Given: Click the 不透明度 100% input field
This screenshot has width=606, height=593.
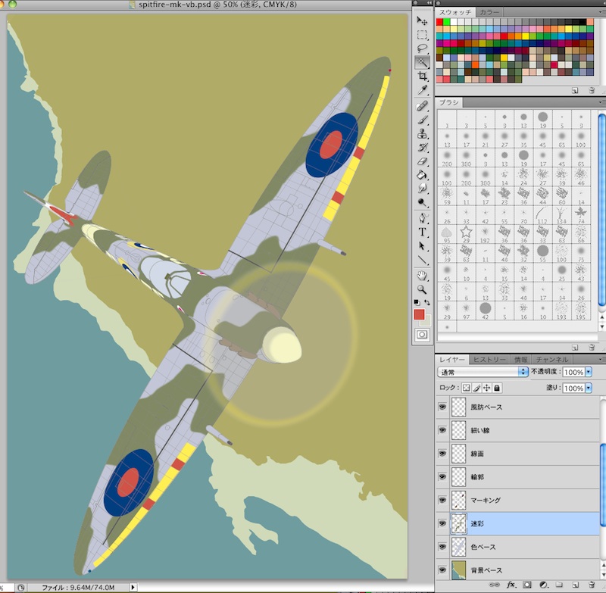Looking at the screenshot, I should point(573,372).
